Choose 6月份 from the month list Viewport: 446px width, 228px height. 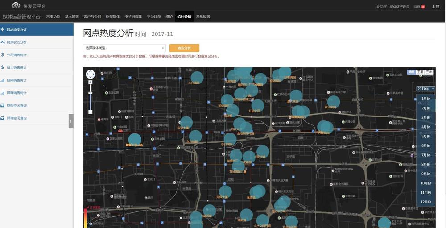425,145
